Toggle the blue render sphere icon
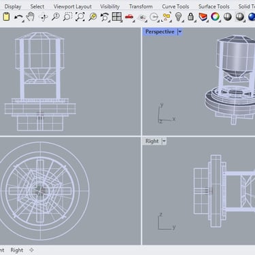This screenshot has height=255, width=255. coord(252,17)
